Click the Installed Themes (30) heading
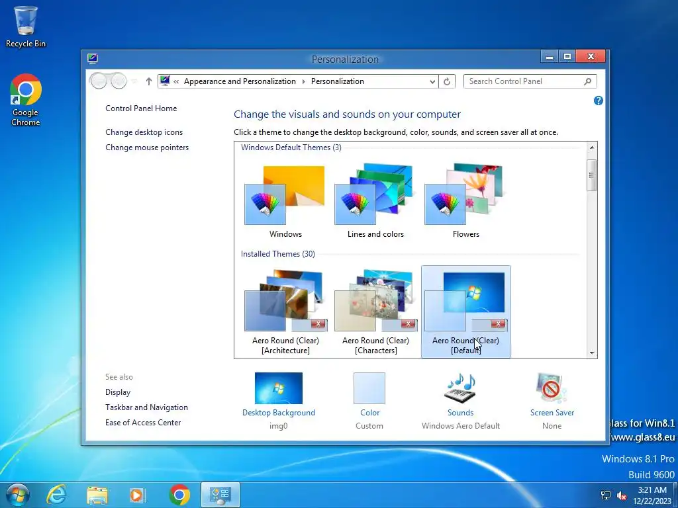 [277, 254]
